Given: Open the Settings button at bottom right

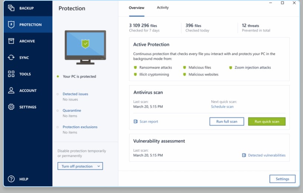Looking at the screenshot, I should coord(282,179).
